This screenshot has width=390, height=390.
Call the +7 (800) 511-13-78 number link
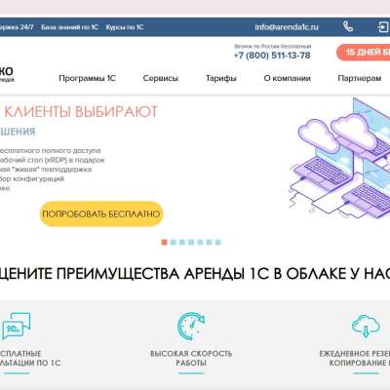(272, 56)
